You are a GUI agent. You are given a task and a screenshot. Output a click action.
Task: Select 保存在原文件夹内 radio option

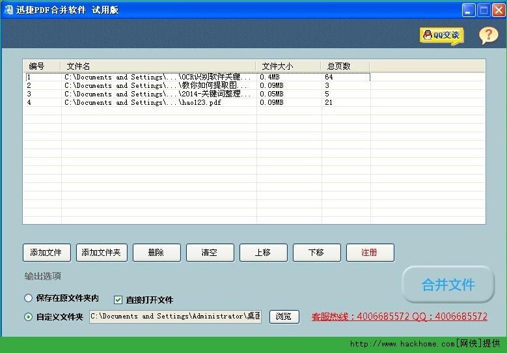click(x=28, y=298)
